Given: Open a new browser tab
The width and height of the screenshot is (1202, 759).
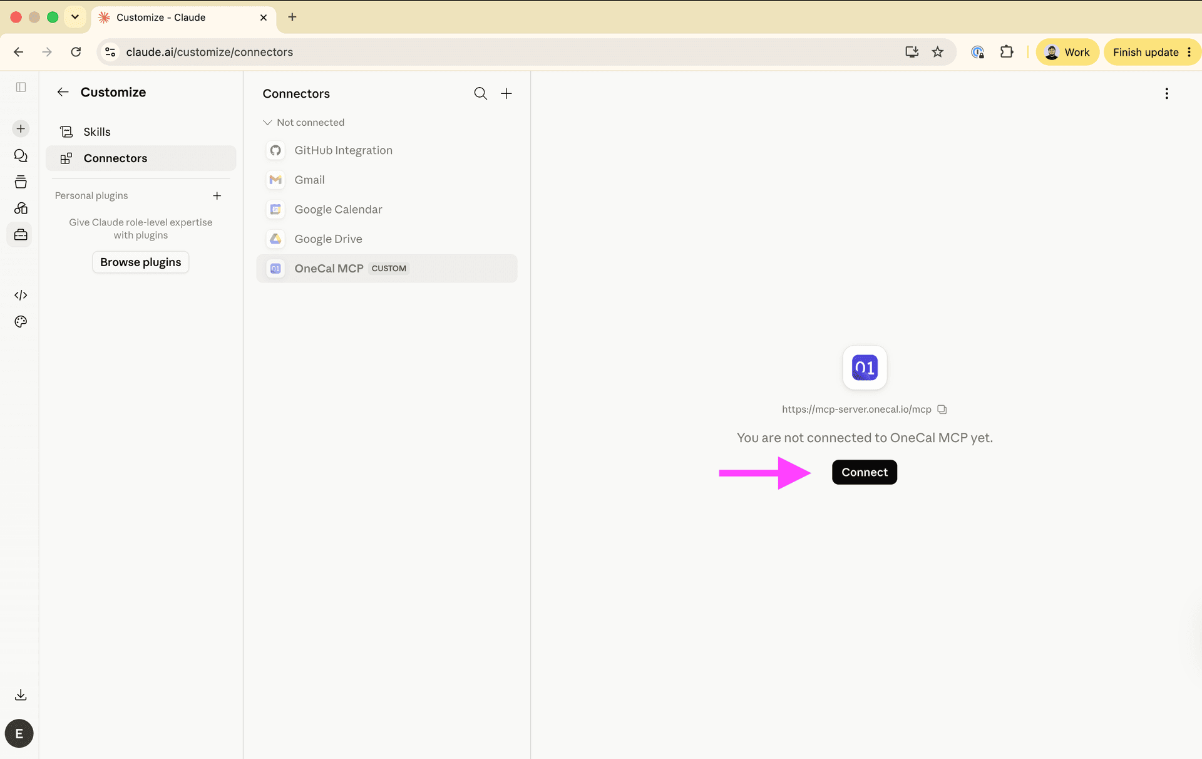Looking at the screenshot, I should 292,17.
